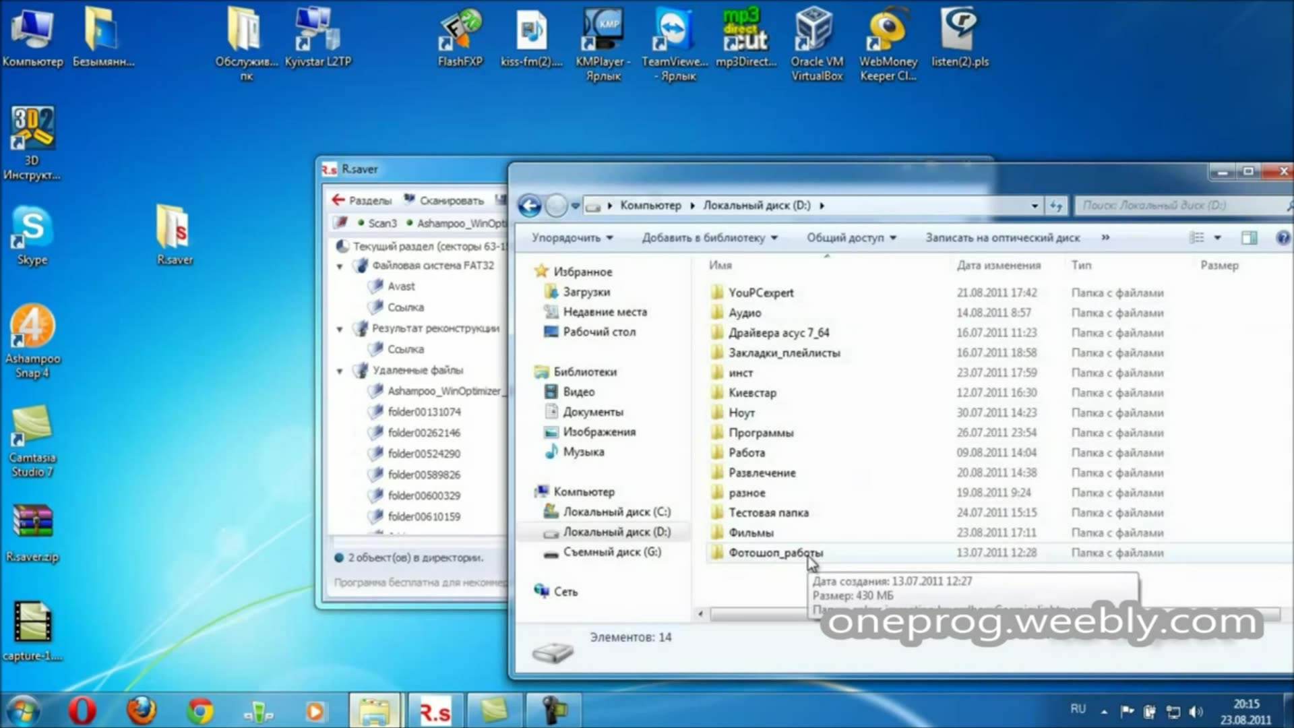This screenshot has width=1294, height=728.
Task: Open the R.saver.zip archive on desktop
Action: point(32,533)
